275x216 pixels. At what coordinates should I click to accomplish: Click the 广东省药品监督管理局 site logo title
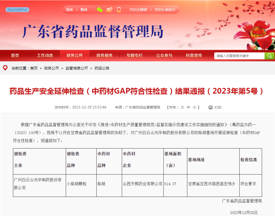point(93,32)
